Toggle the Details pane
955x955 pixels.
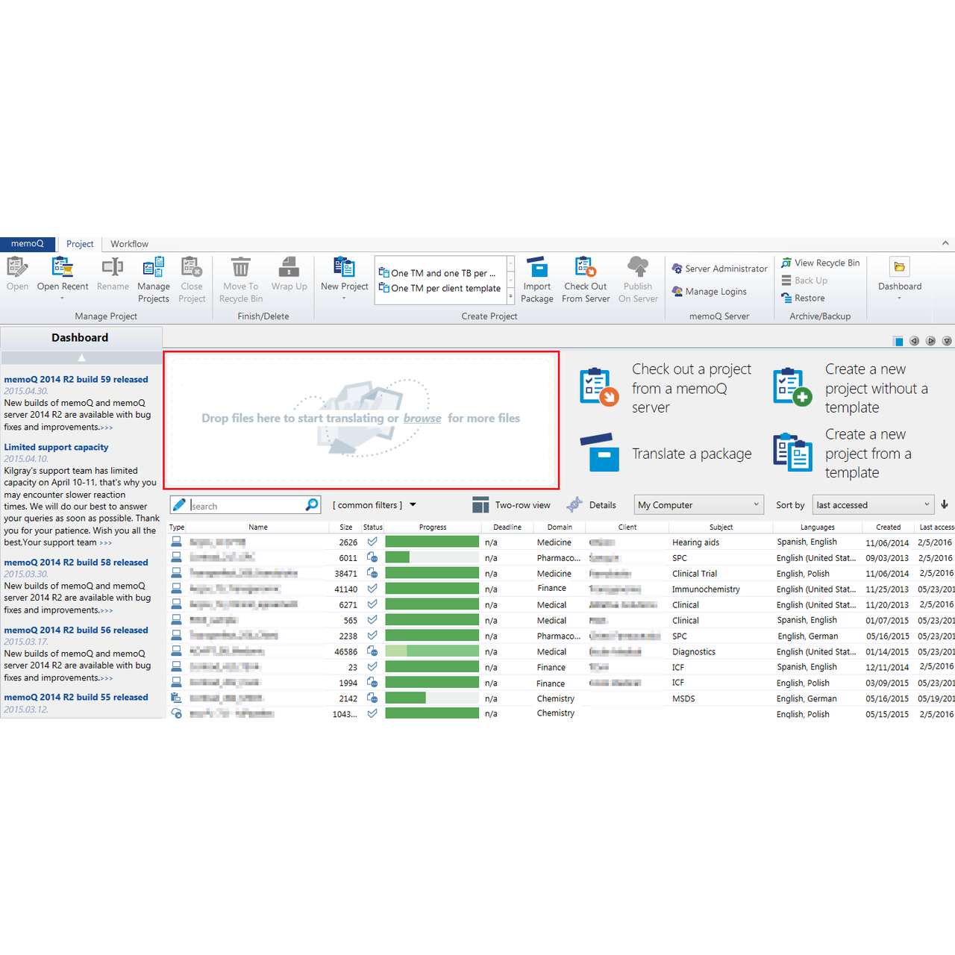pyautogui.click(x=592, y=504)
